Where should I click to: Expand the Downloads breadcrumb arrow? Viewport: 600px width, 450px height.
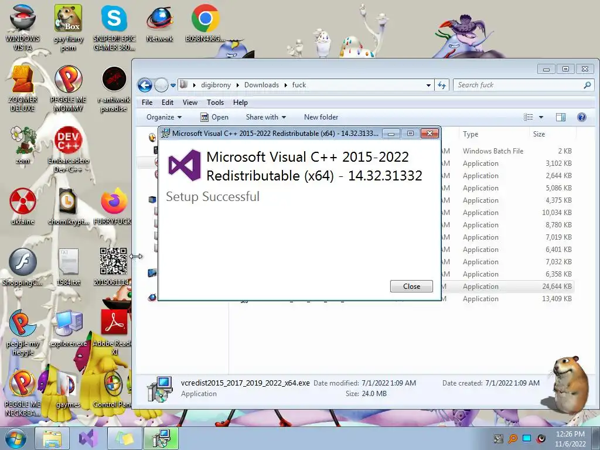coord(285,85)
